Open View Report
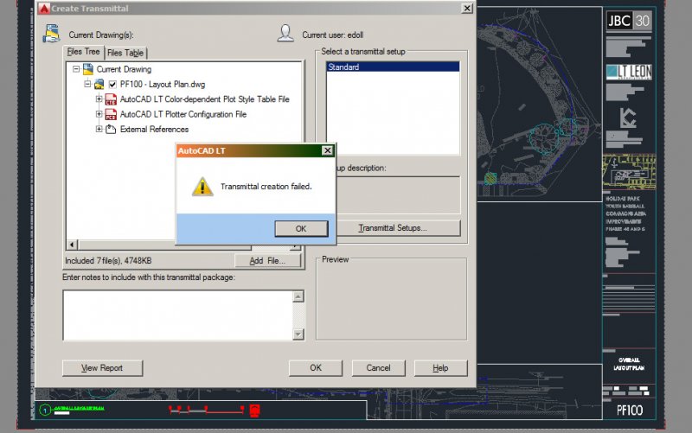692x433 pixels. point(102,367)
